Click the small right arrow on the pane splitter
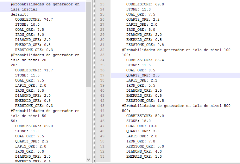This screenshot has width=240, height=164. (x=94, y=161)
